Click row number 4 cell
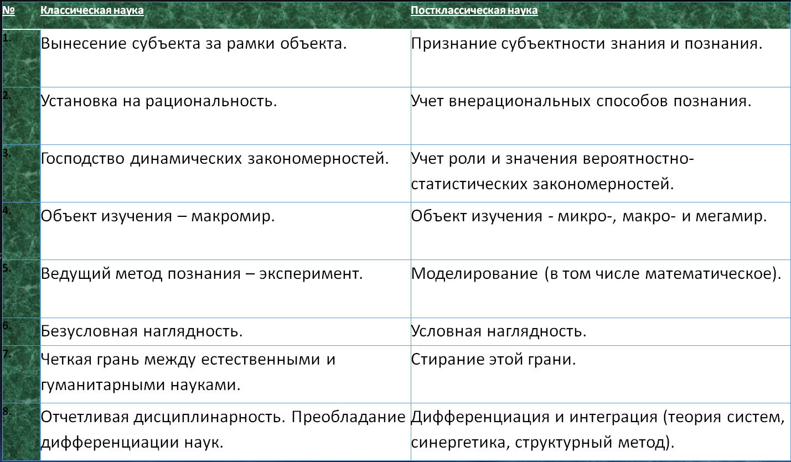Viewport: 791px width, 462px height. tap(21, 231)
